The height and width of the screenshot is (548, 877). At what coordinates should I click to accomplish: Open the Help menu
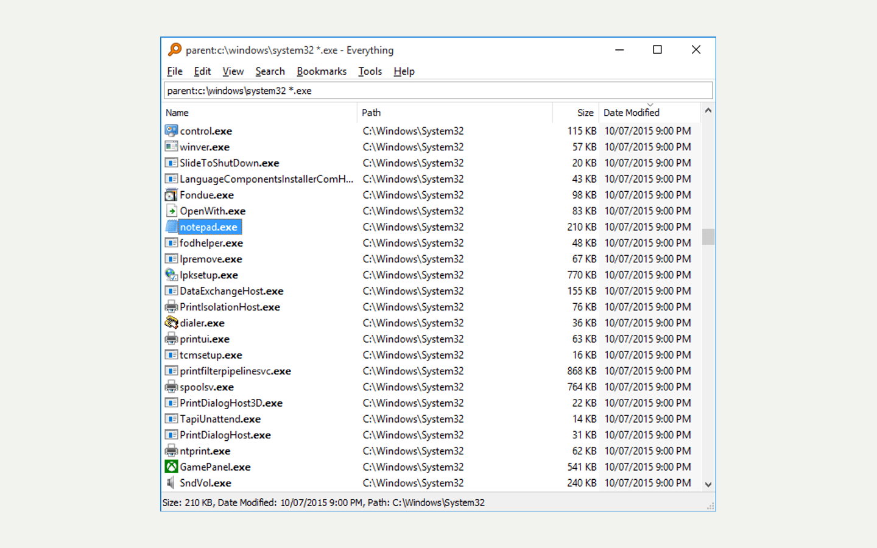coord(404,71)
